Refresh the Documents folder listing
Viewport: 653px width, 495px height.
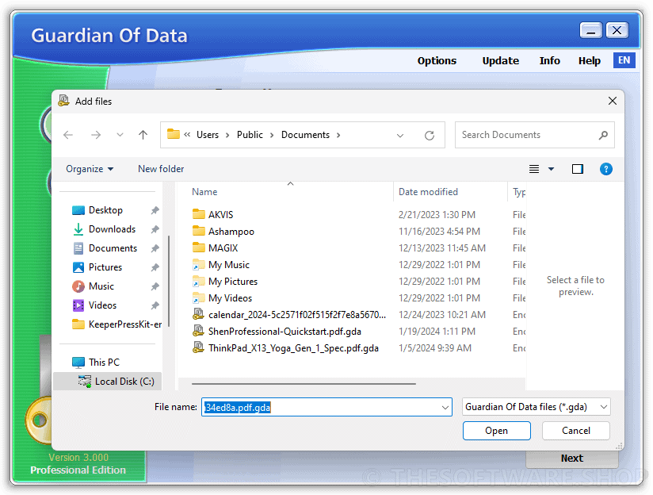[x=430, y=135]
